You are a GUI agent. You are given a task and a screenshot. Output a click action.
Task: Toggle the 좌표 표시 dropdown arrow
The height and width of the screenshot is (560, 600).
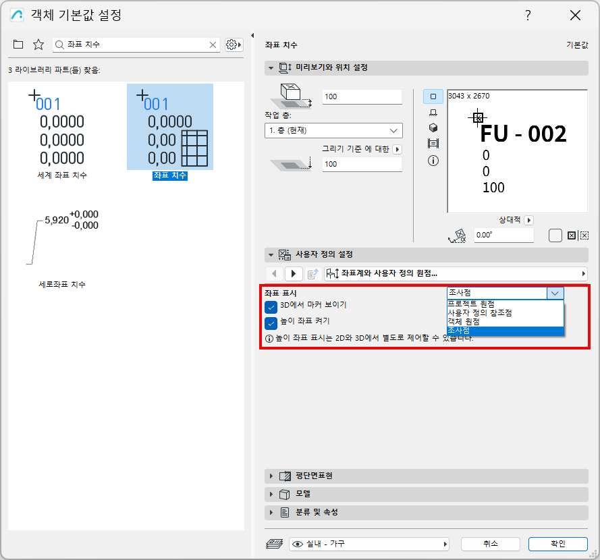point(555,293)
